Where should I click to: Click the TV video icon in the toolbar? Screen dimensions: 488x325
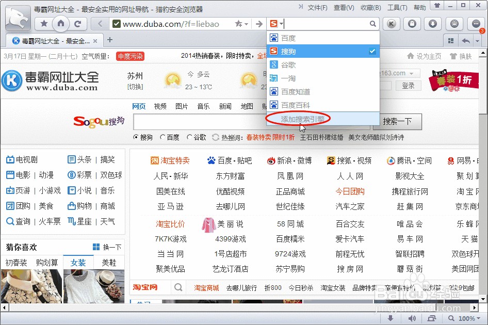pyautogui.click(x=453, y=24)
